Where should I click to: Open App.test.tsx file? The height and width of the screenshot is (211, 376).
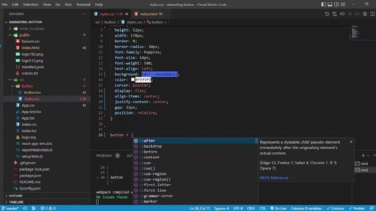31,112
